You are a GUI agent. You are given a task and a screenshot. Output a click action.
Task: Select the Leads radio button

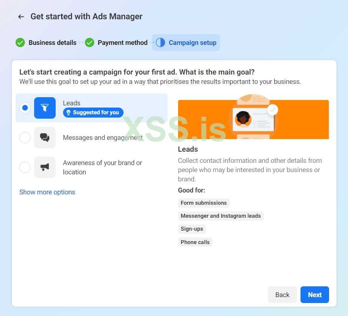[x=25, y=108]
